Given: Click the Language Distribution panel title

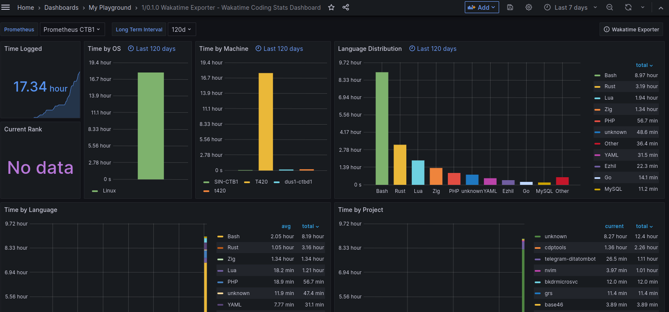Looking at the screenshot, I should pos(370,49).
